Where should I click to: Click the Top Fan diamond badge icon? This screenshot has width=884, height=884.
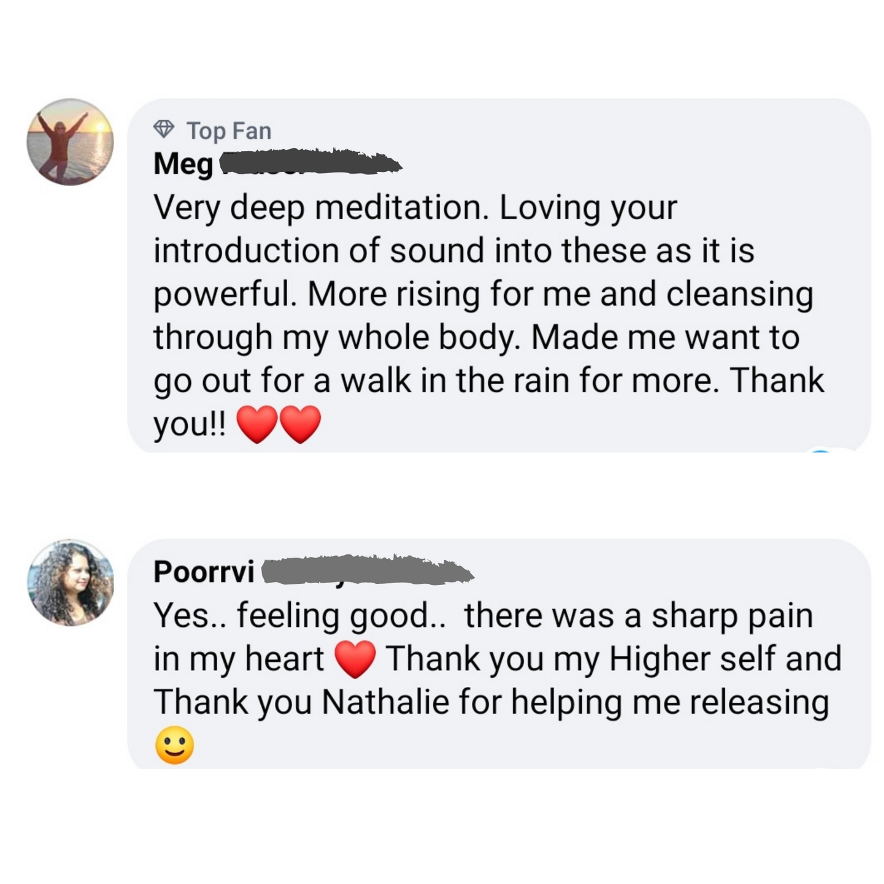(x=164, y=130)
